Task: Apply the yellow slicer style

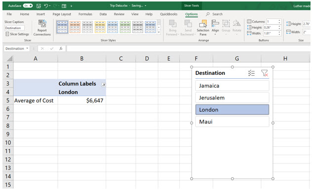Action: coord(100,27)
